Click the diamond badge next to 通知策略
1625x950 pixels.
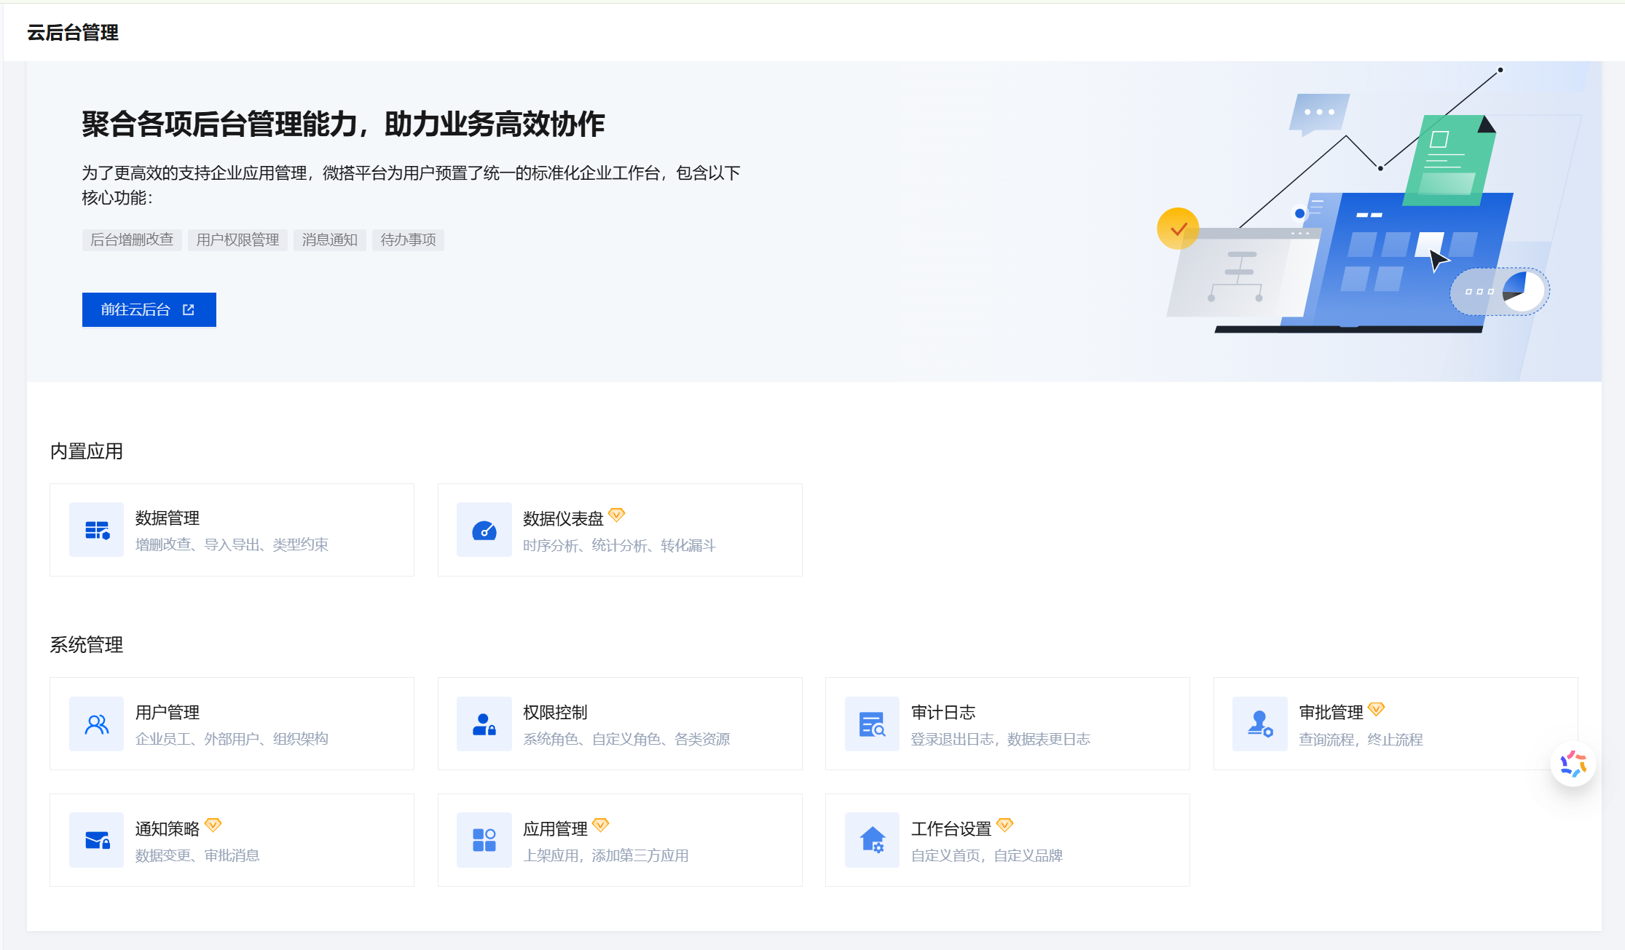pos(213,825)
